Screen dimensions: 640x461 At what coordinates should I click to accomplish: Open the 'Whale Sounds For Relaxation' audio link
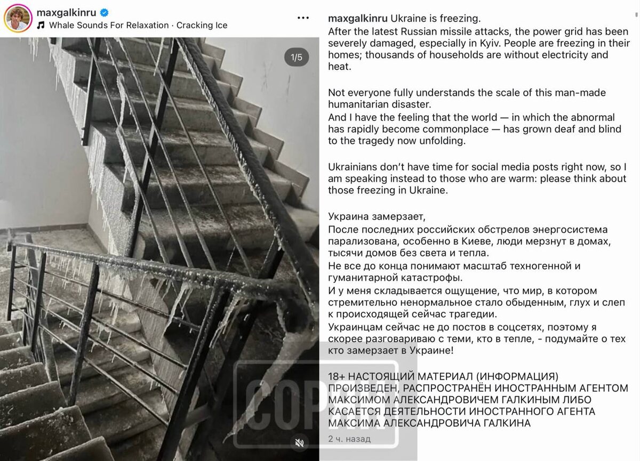(x=109, y=25)
